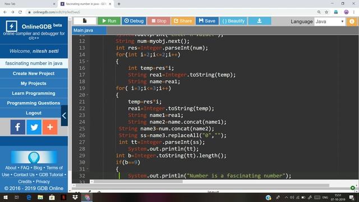The width and height of the screenshot is (359, 202).
Task: Run the Java program
Action: pos(109,21)
